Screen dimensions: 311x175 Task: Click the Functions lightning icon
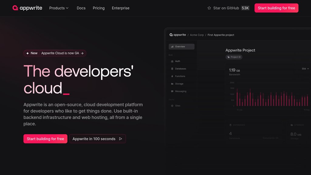click(172, 76)
